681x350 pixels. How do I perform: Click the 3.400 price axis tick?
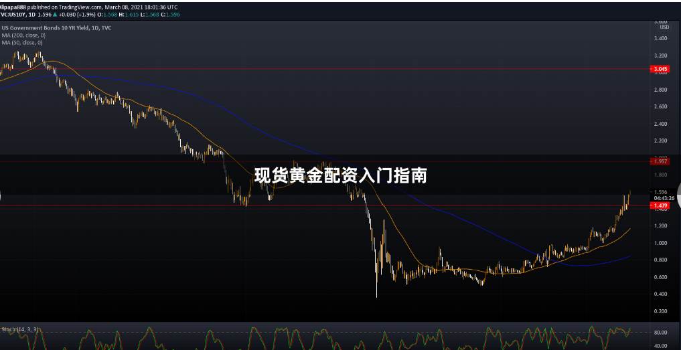tap(660, 39)
